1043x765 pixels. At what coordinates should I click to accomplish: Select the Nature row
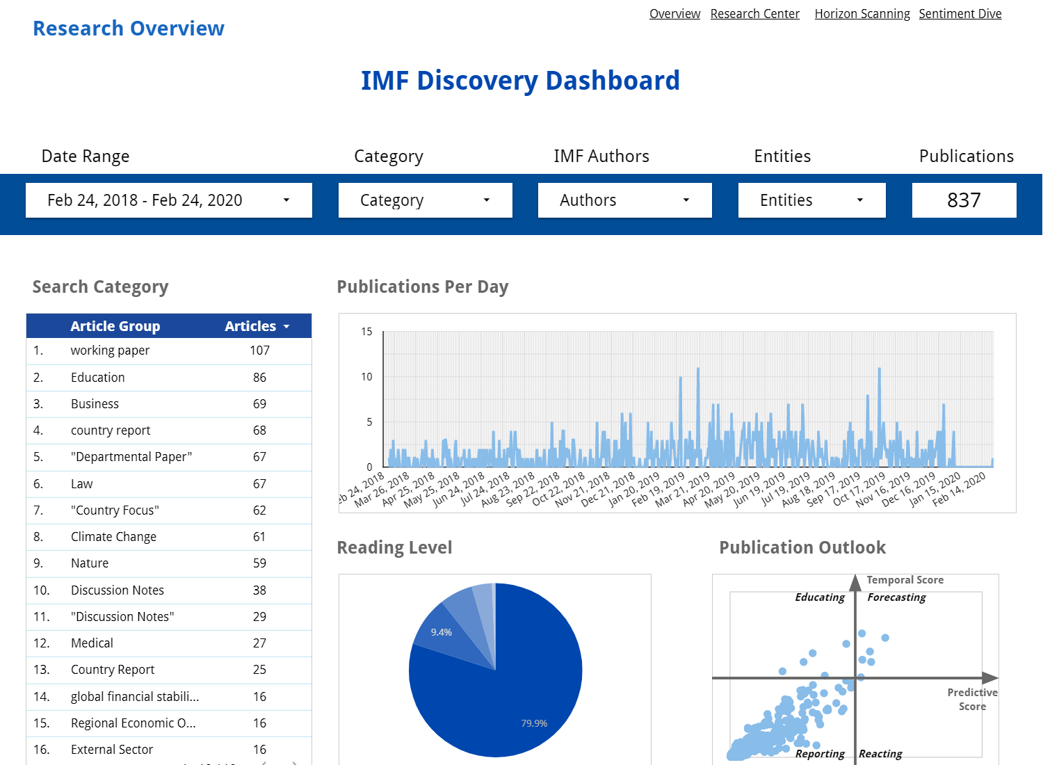169,563
